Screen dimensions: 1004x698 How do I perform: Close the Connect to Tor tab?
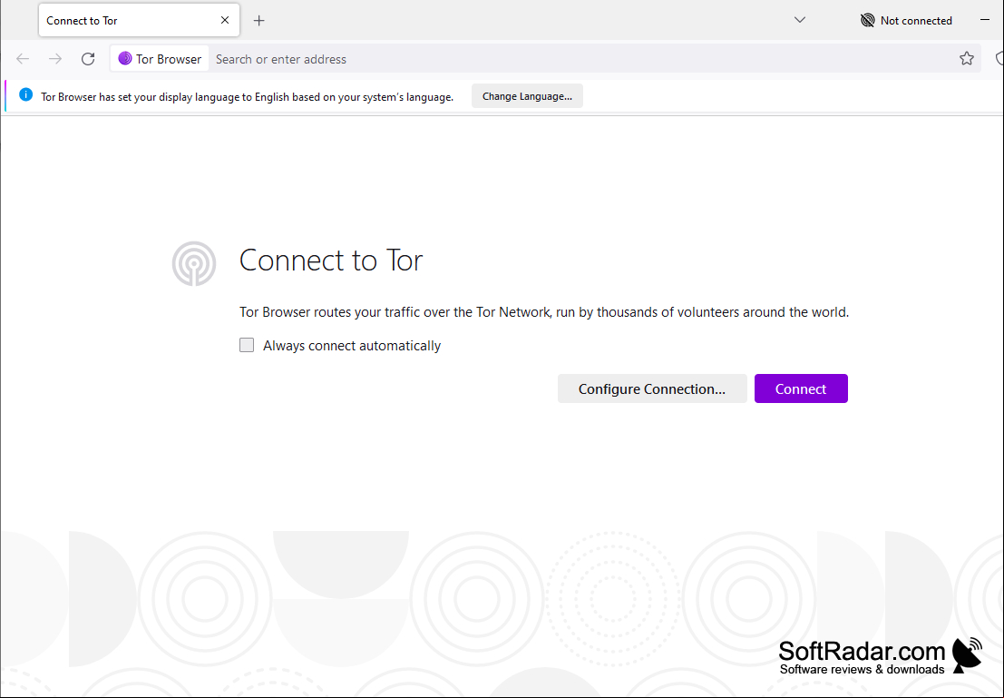click(x=225, y=20)
